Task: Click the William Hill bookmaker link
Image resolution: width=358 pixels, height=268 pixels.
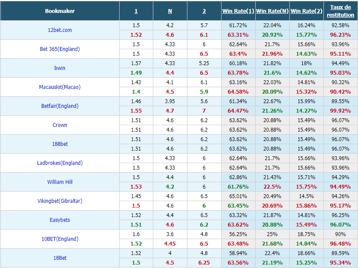Action: [x=60, y=182]
